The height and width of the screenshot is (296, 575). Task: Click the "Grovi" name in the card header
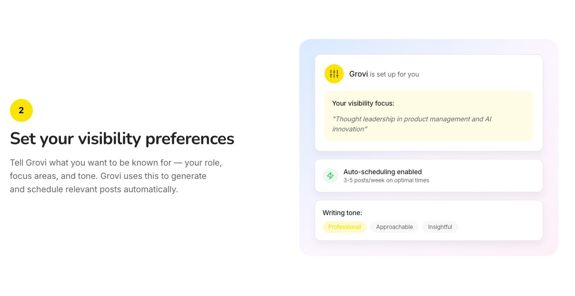(358, 74)
